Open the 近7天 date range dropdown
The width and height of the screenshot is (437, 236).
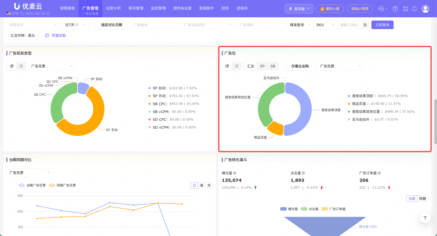(x=75, y=25)
